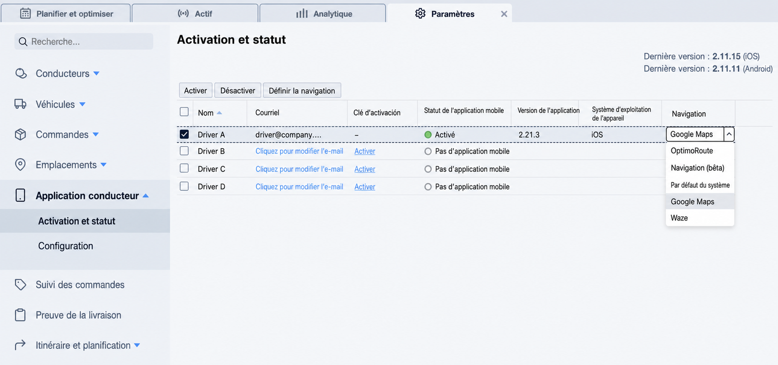This screenshot has height=365, width=778.
Task: Click the broadcast icon on Actif tab
Action: pyautogui.click(x=183, y=13)
